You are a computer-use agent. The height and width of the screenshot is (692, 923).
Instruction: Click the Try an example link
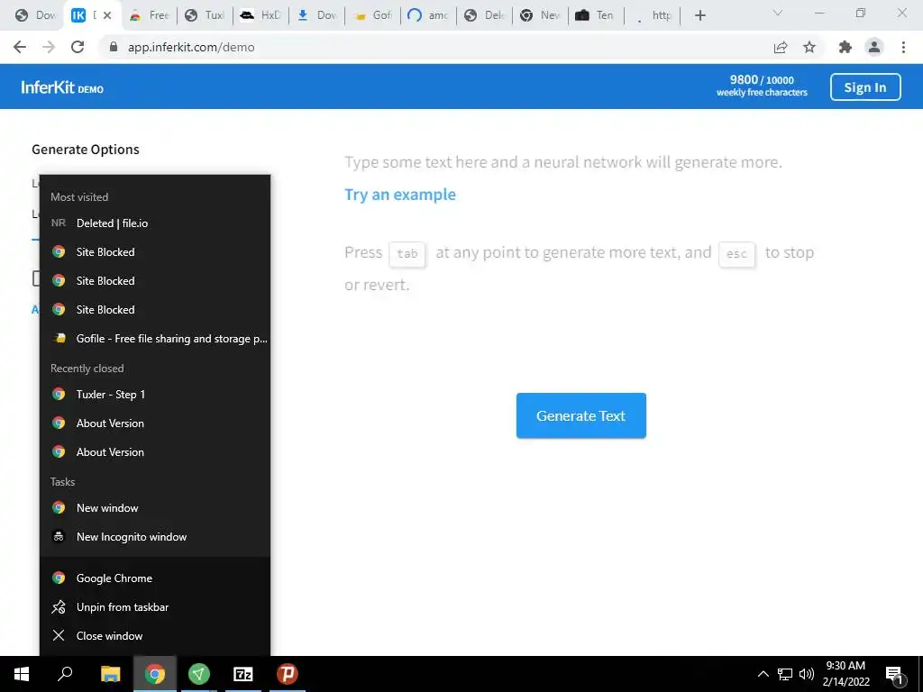(x=399, y=195)
